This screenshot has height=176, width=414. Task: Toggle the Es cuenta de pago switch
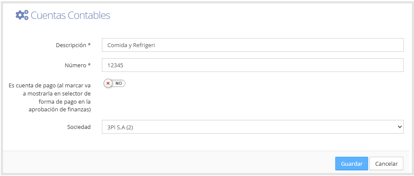coord(114,83)
